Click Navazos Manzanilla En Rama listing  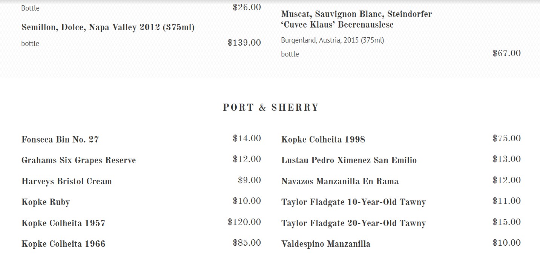click(x=340, y=181)
